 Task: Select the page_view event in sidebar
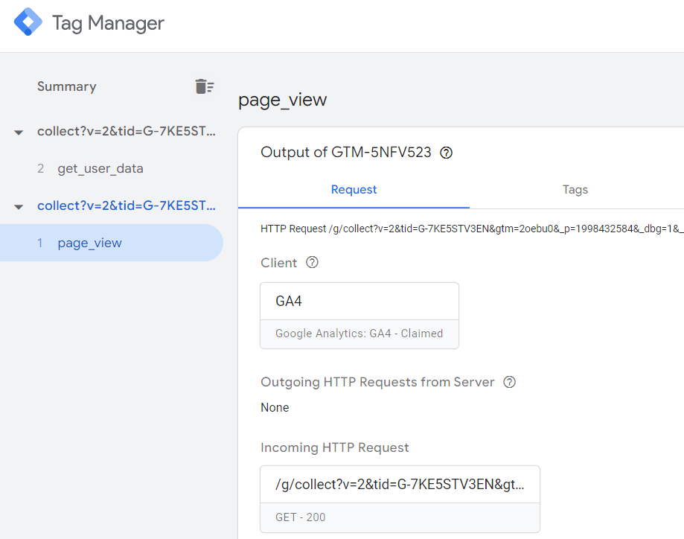pos(111,243)
